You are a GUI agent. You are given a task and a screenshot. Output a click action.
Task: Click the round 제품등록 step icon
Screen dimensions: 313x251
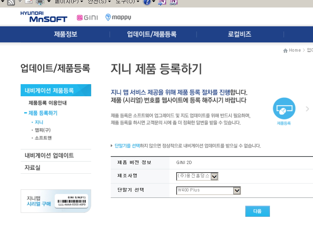click(x=284, y=108)
